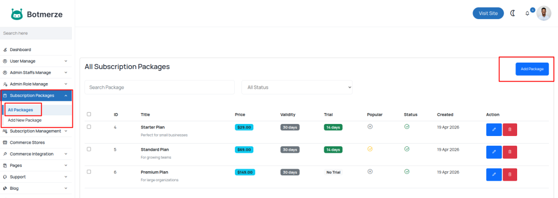Open notifications bell icon
Screen dimensions: 558x198
527,14
